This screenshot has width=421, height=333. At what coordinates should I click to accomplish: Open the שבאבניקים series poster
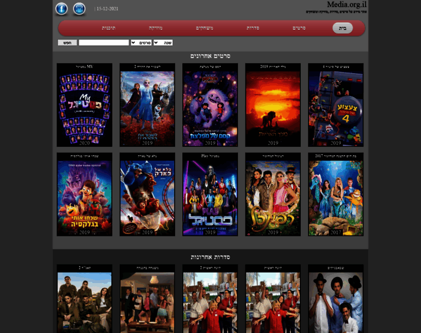(x=336, y=299)
